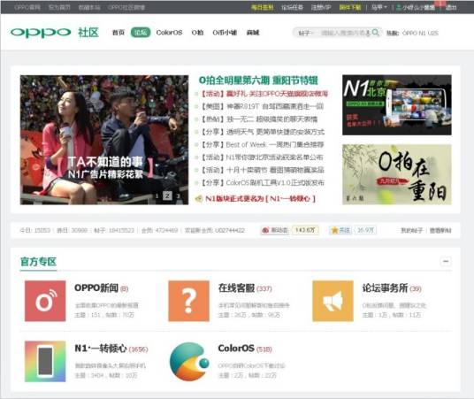Screen dimensions: 474x399
Task: Open the red 【活动】赢好礼 post
Action: tap(264, 94)
